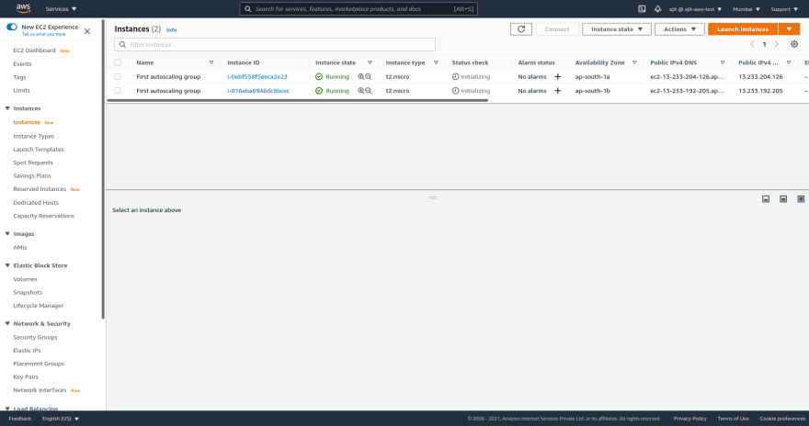809x426 pixels.
Task: Collapse the Images sidebar section
Action: [7, 233]
